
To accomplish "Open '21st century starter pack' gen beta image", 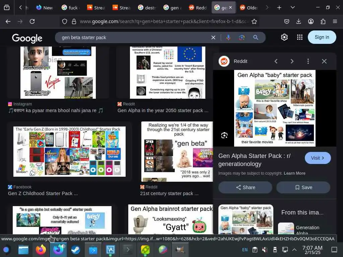I will [177, 152].
